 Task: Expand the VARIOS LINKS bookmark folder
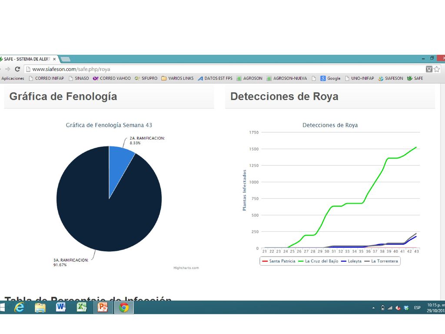pyautogui.click(x=177, y=78)
